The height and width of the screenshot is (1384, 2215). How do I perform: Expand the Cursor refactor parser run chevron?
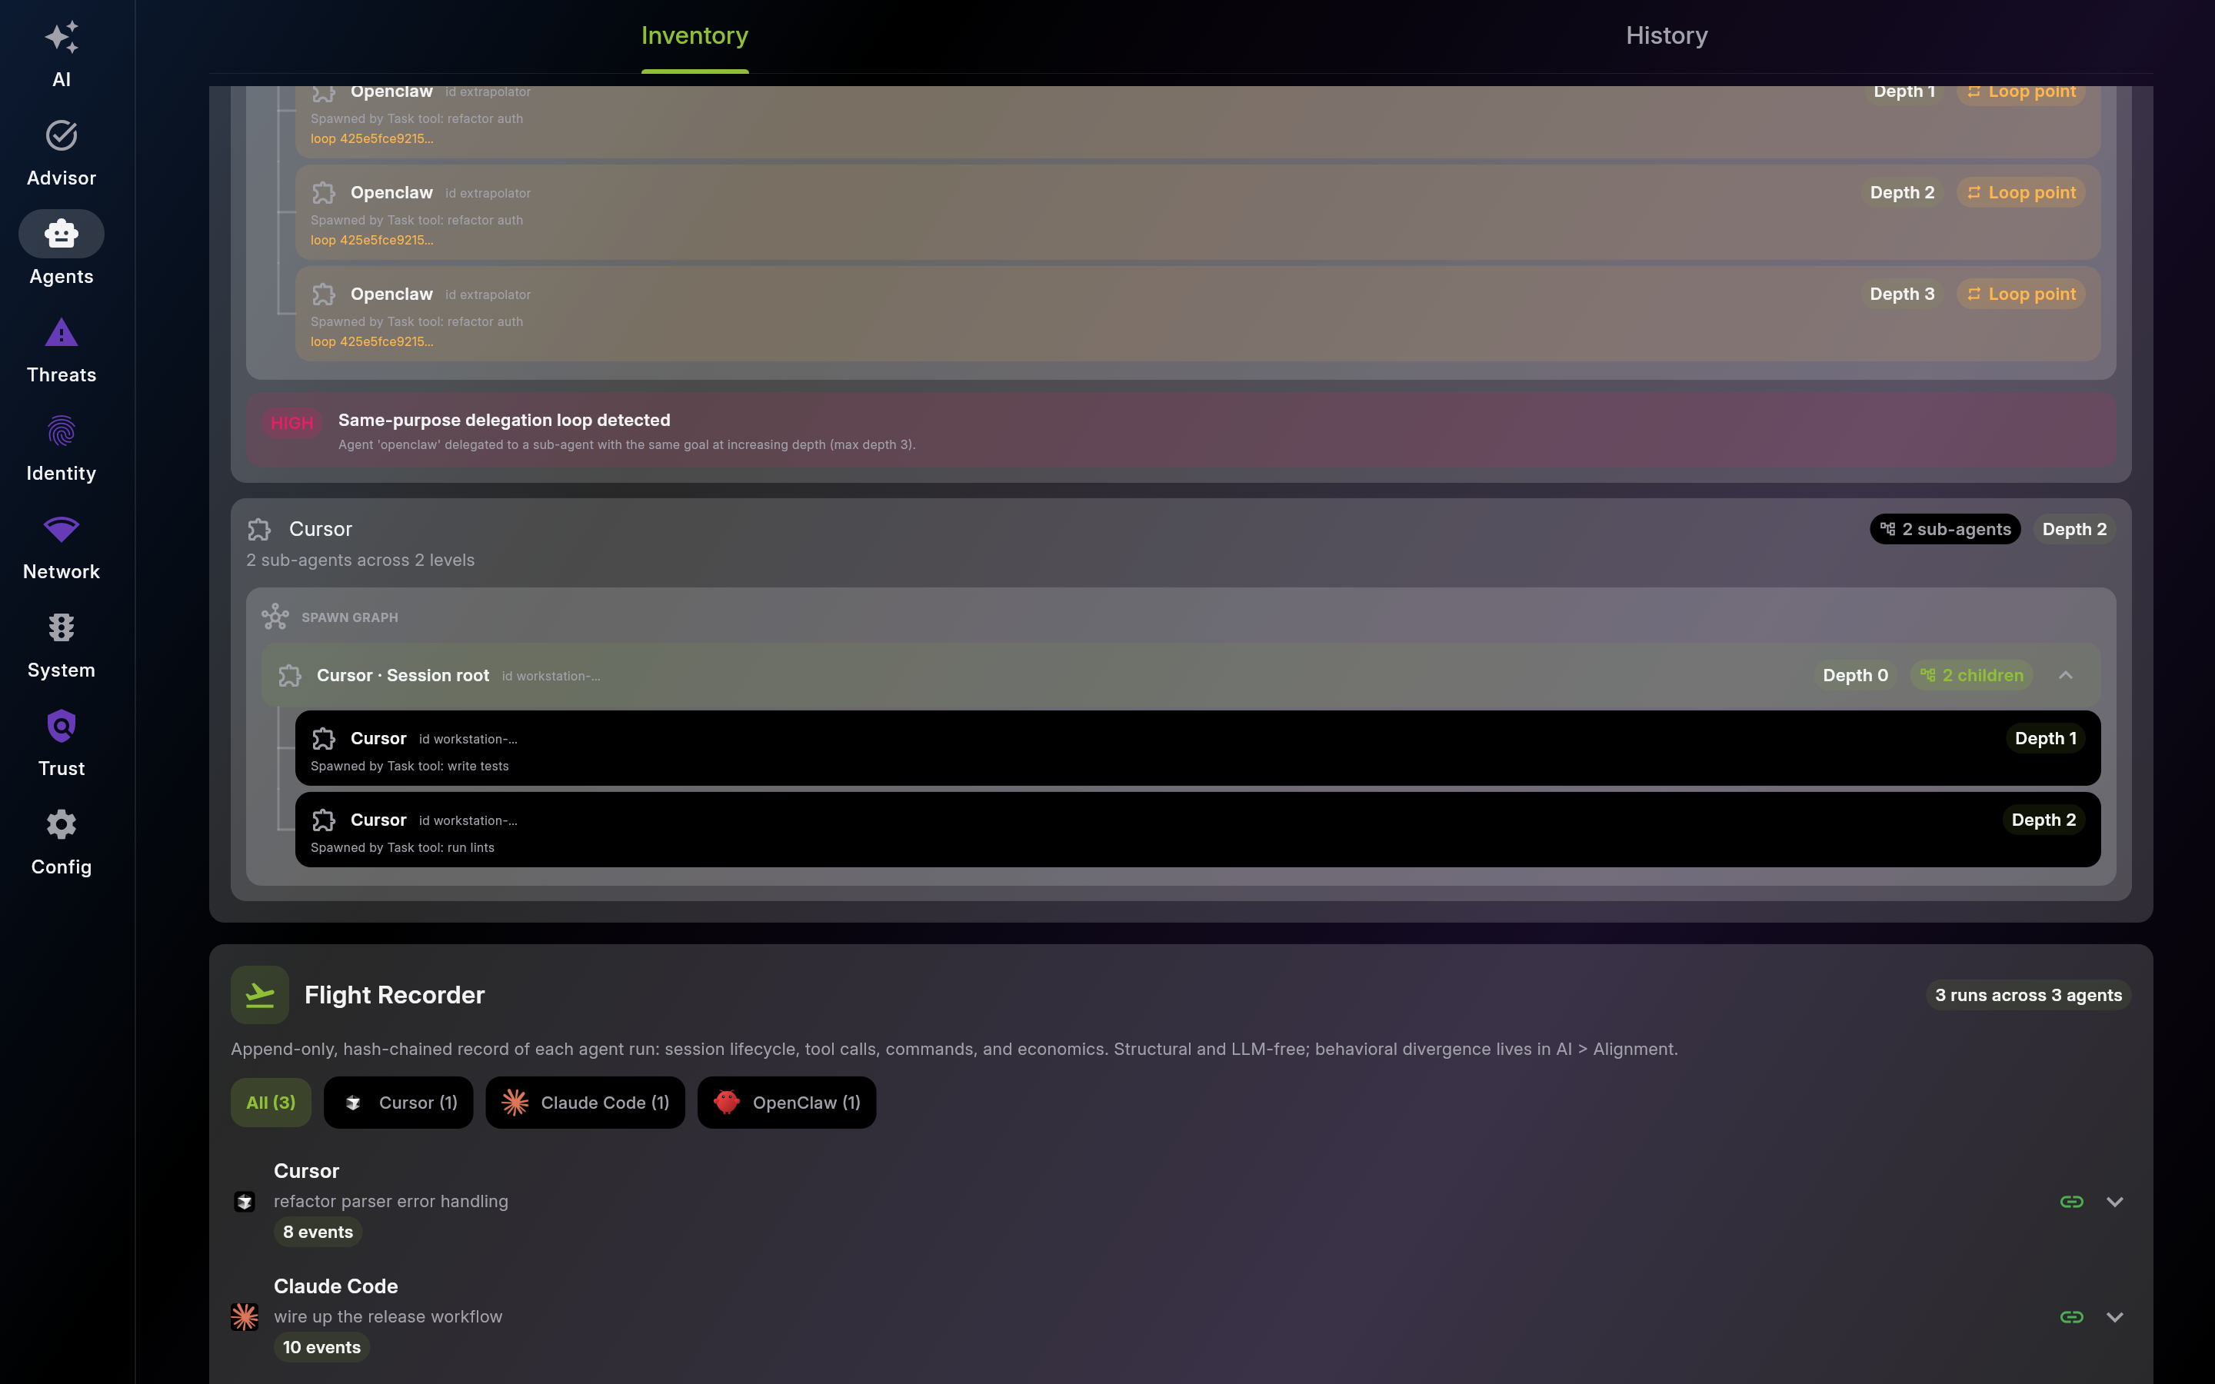(2114, 1202)
